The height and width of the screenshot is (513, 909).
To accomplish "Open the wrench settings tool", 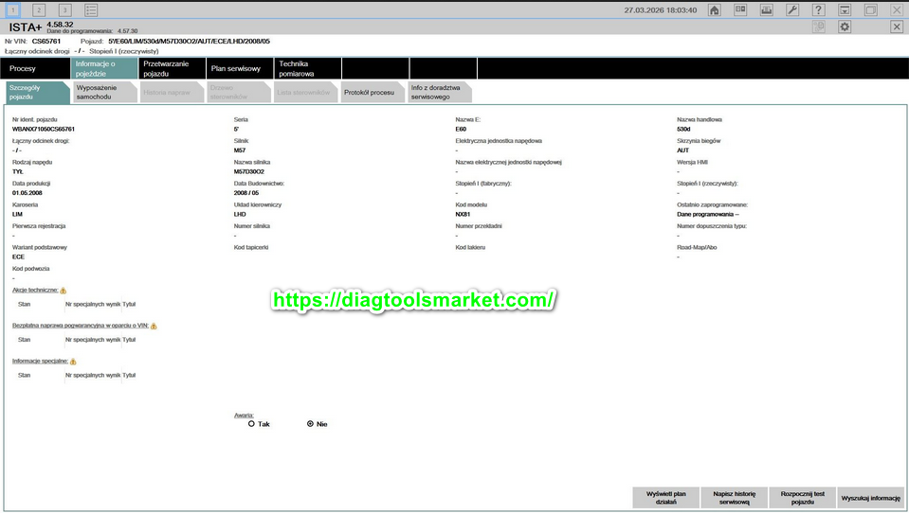I will coord(792,9).
